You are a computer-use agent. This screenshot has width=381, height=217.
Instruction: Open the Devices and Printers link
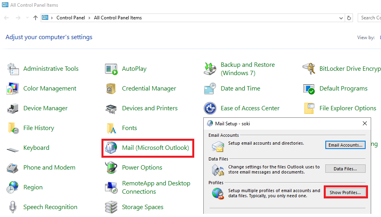(x=150, y=108)
